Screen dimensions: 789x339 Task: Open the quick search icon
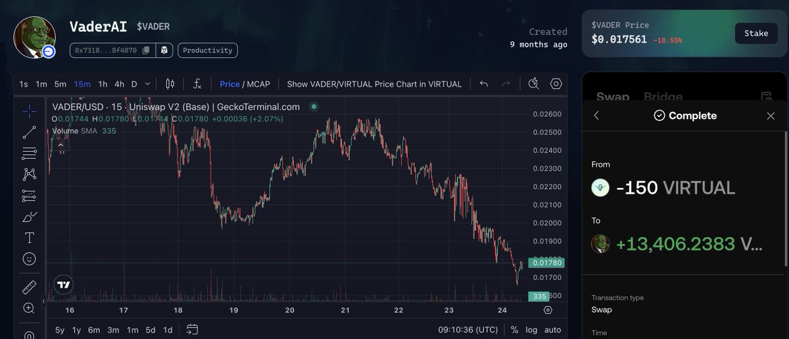[534, 83]
